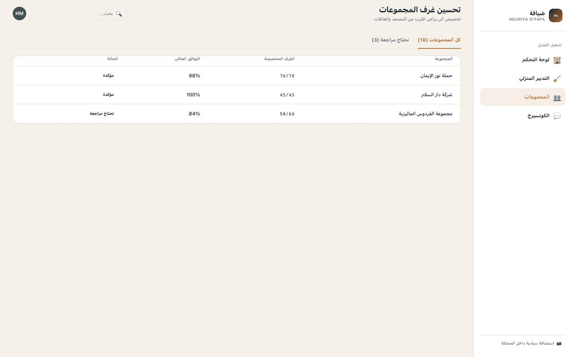Open the dashboard building icon
The image size is (572, 357).
pyautogui.click(x=557, y=60)
